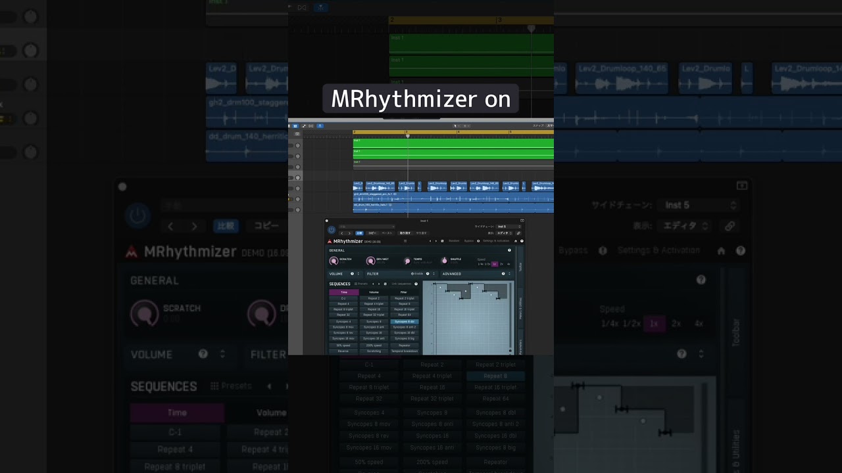Open the Presets option in SEQUENCES header
This screenshot has width=842, height=473.
tap(361, 284)
